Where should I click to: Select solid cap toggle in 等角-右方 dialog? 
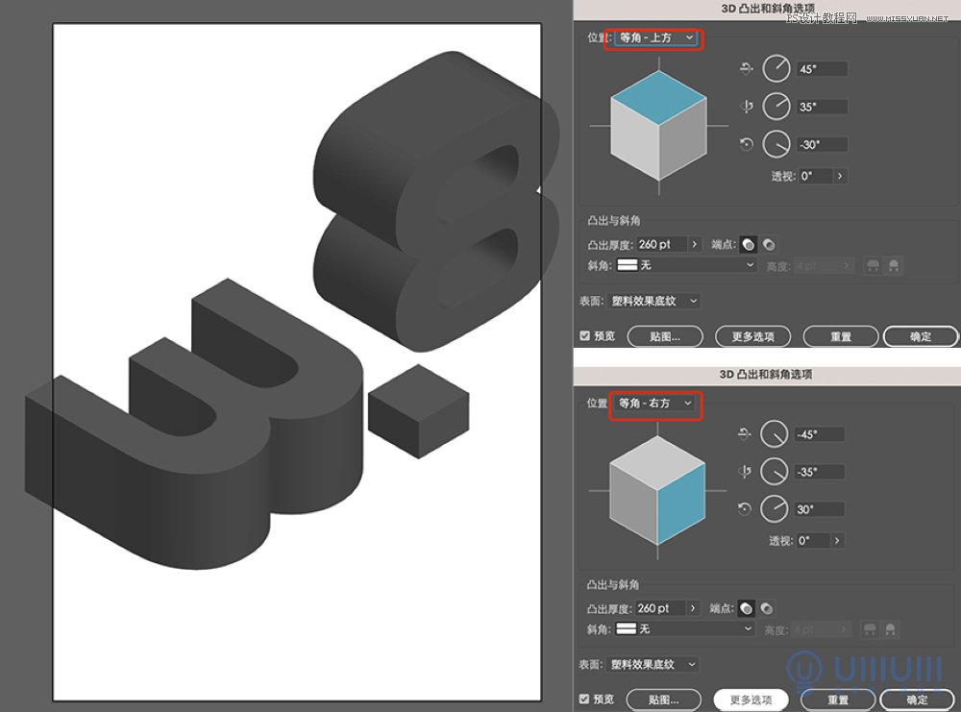[747, 608]
